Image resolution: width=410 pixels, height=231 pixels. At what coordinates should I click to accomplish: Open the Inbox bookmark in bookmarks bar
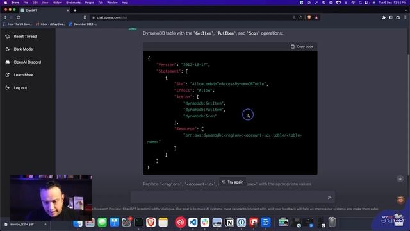pos(50,24)
